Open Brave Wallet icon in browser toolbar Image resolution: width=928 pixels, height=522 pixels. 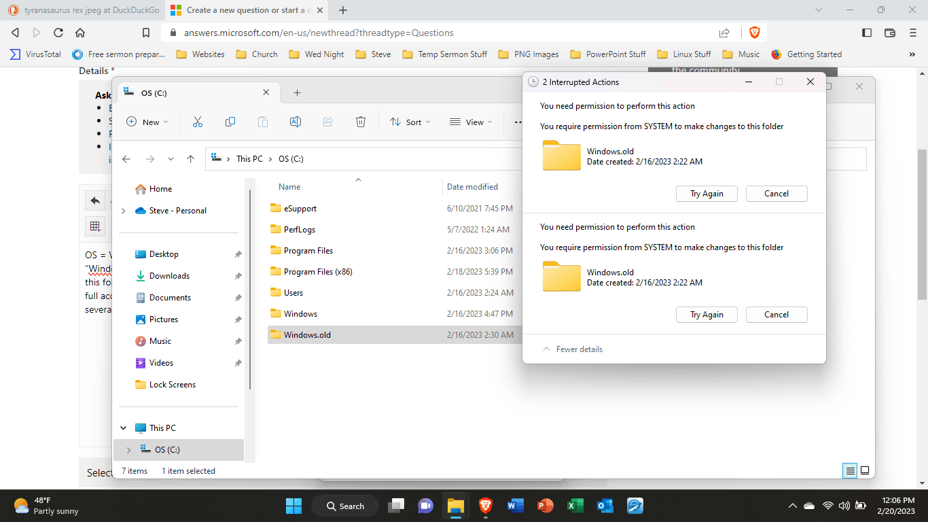[x=890, y=33]
